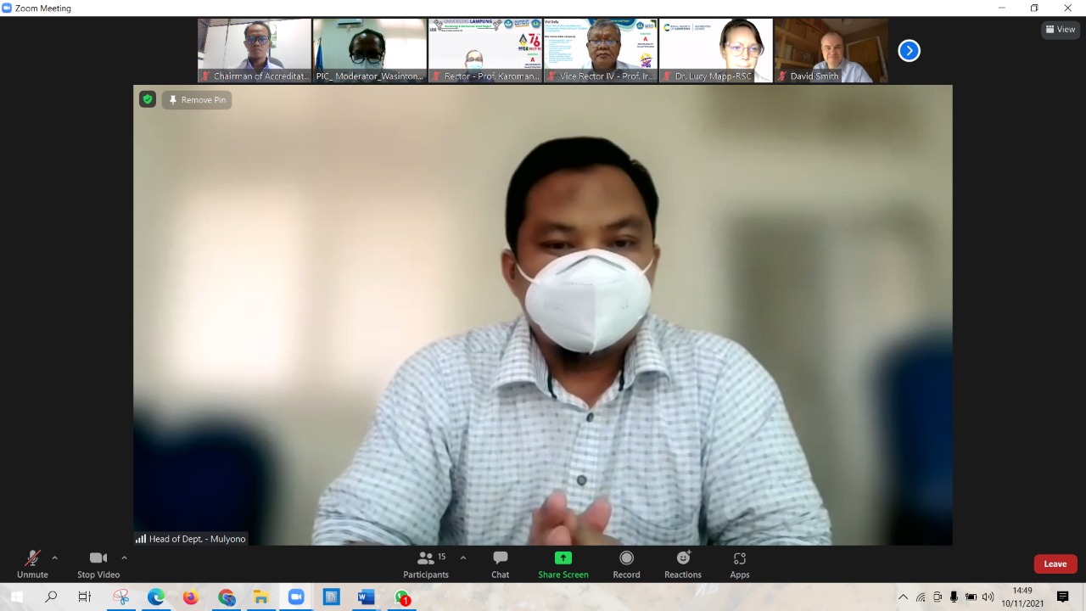Show next page of participant thumbnails

pyautogui.click(x=909, y=51)
